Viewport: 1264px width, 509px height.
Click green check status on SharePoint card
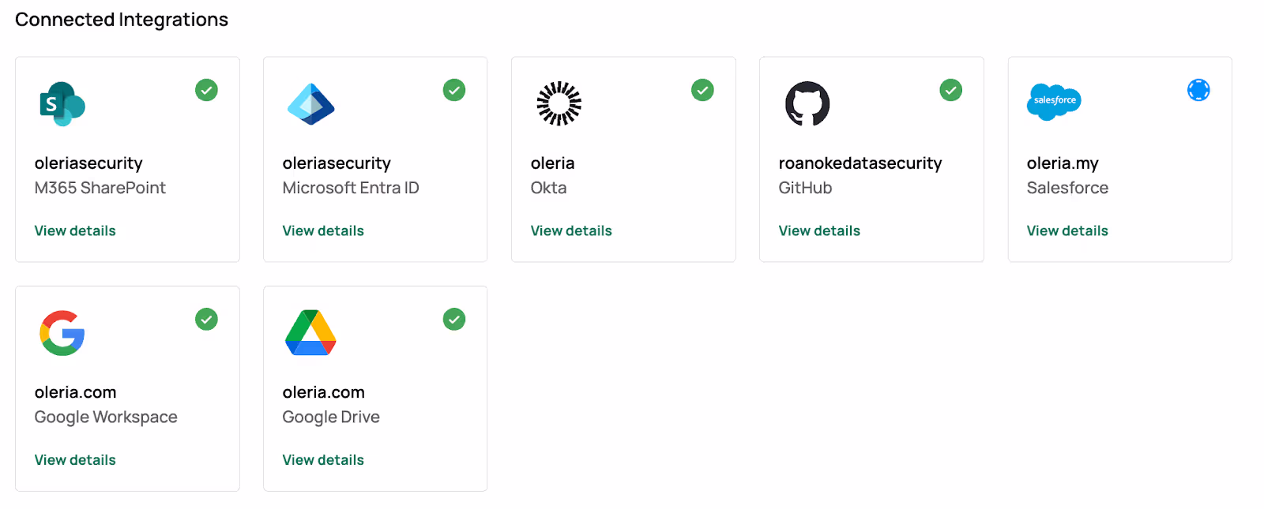click(x=206, y=90)
